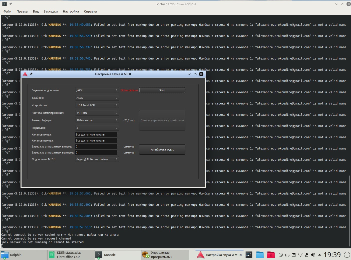Pin the audio settings dialog with pin icon
351x260 pixels.
coord(31,74)
